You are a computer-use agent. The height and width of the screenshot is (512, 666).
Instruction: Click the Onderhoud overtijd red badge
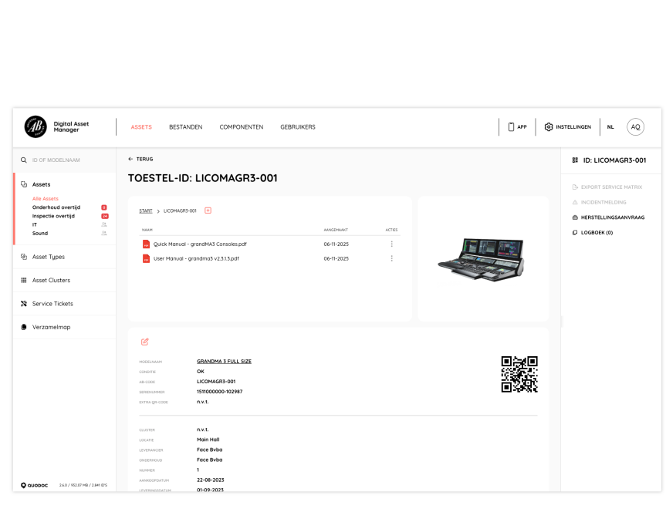[x=104, y=207]
